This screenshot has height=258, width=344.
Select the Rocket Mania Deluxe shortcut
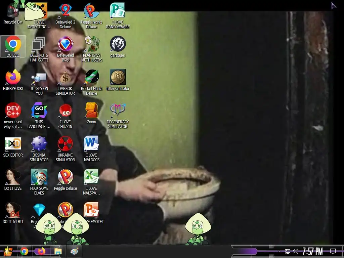[91, 82]
